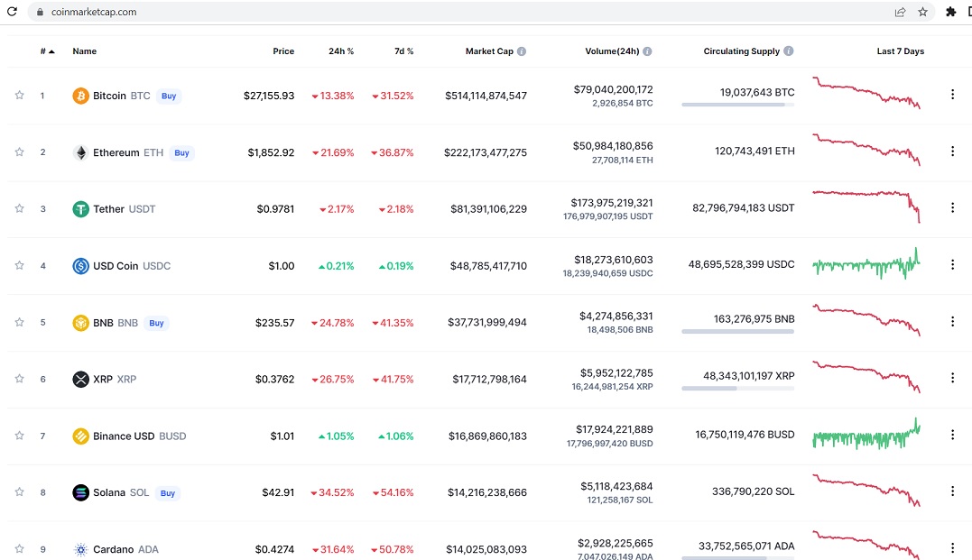Click BNB circulating supply progress bar
Image resolution: width=972 pixels, height=560 pixels.
point(737,332)
